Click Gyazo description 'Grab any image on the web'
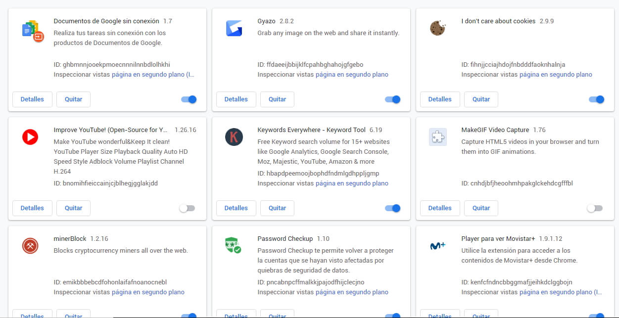This screenshot has width=619, height=318. (x=328, y=33)
